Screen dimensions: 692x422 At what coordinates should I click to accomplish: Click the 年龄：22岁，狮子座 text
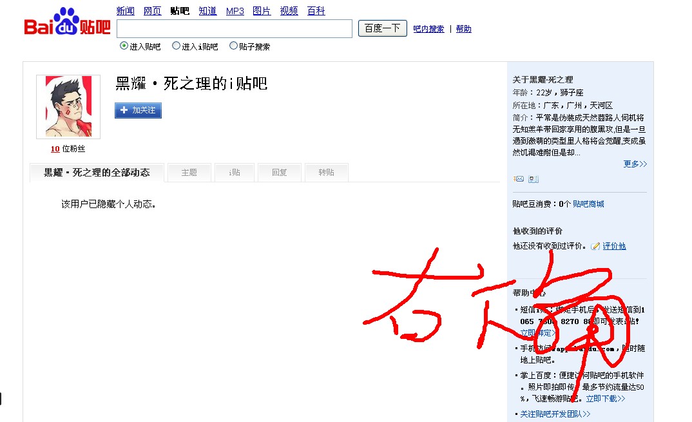[x=548, y=93]
